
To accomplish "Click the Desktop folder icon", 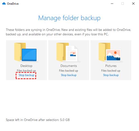I will pos(26,52).
